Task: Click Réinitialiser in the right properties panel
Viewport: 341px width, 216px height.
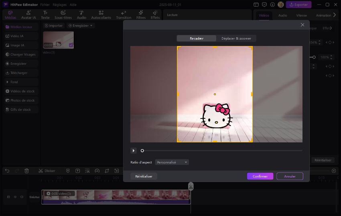Action: (x=323, y=160)
